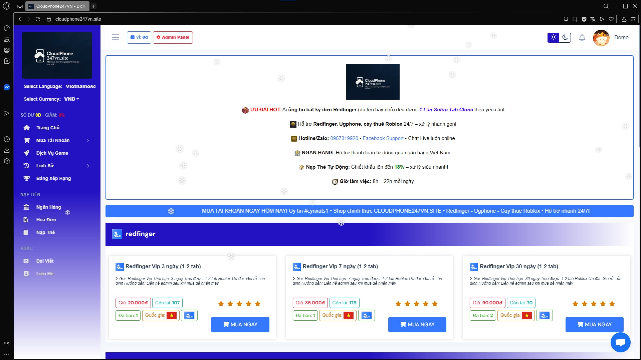Buy Redfinger Vip 3 ngày MUA NGAY
The height and width of the screenshot is (360, 641).
pos(240,325)
